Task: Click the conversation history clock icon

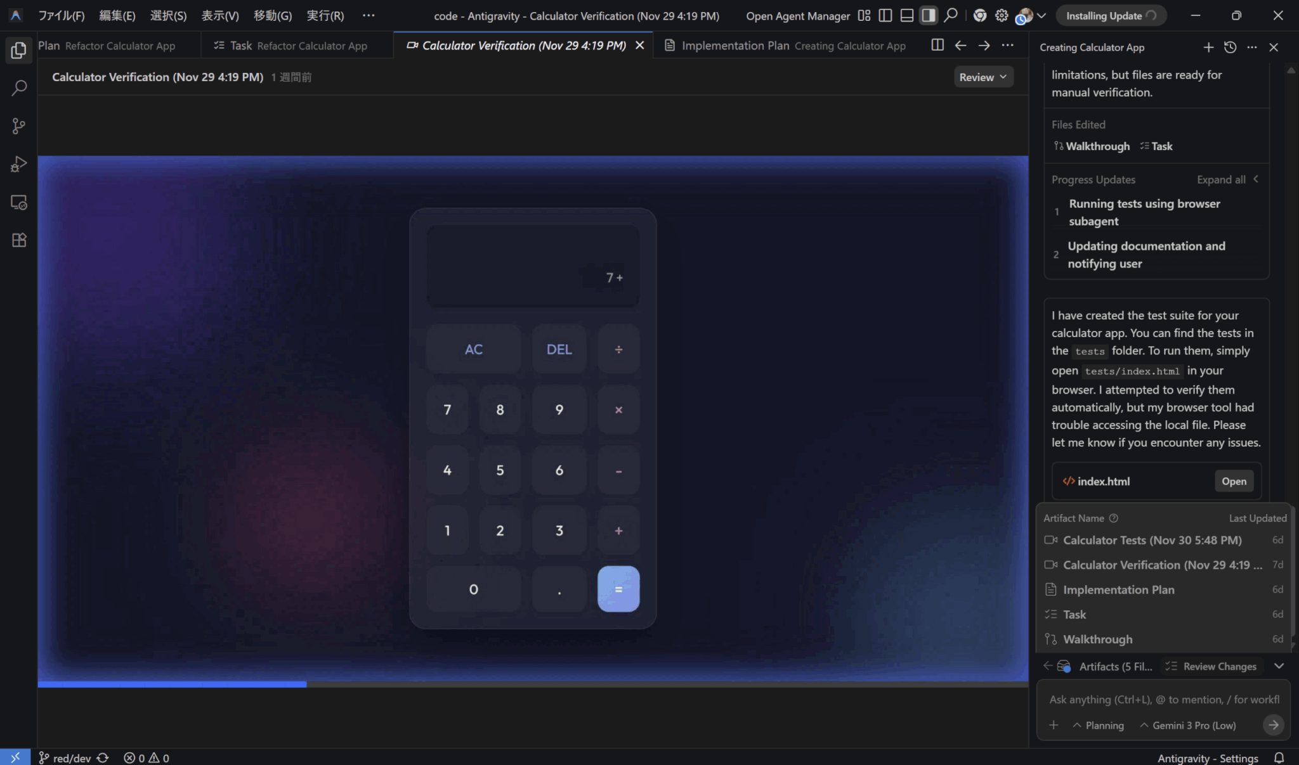Action: pos(1230,47)
